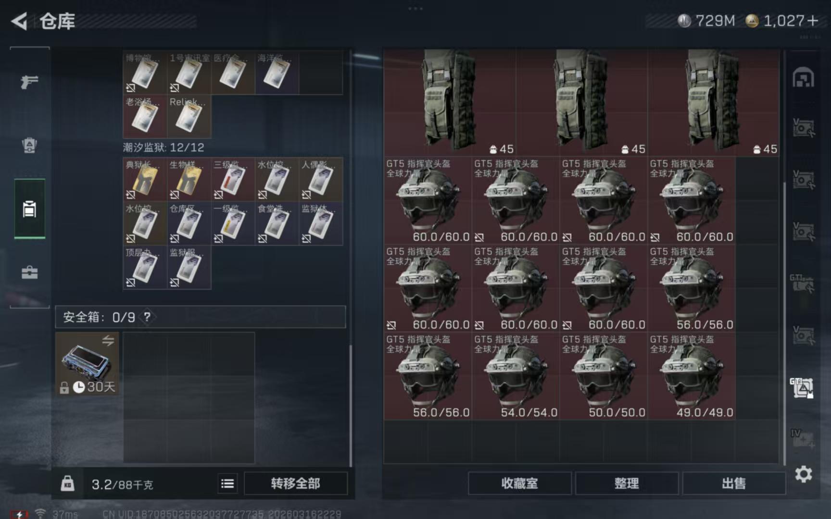Open the weapons tab with pistol icon
The height and width of the screenshot is (519, 831).
click(29, 82)
